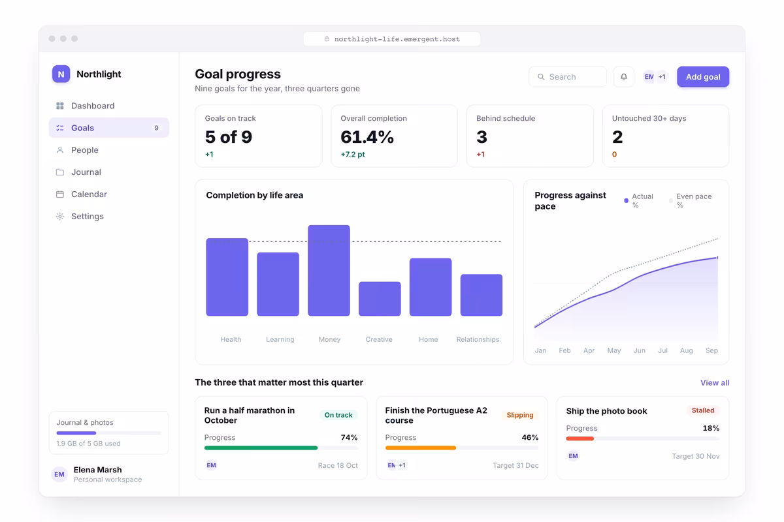Click the goals count badge 9
The width and height of the screenshot is (784, 522).
pyautogui.click(x=156, y=128)
